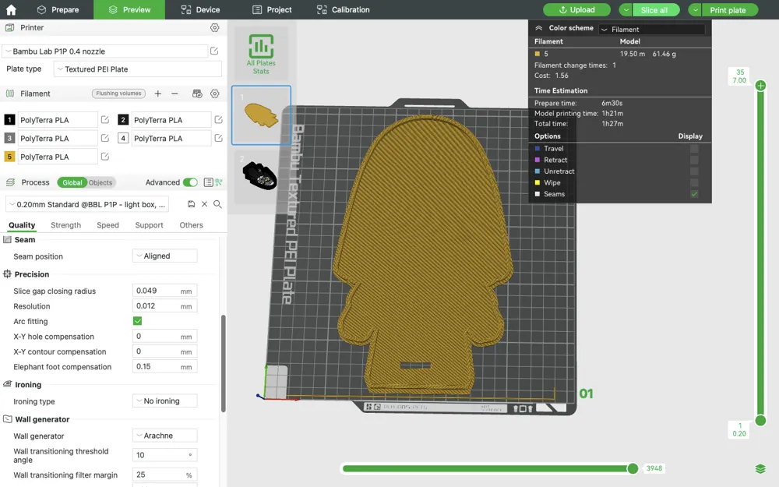This screenshot has width=779, height=487.
Task: Click the Slice all button
Action: point(656,10)
